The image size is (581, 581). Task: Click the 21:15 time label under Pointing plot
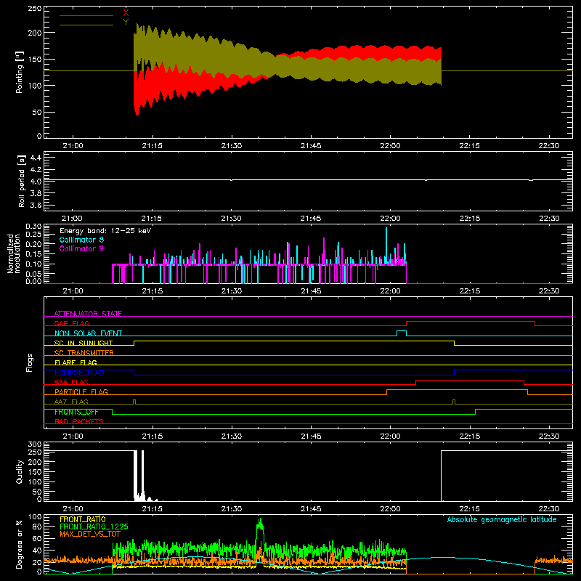tap(152, 146)
